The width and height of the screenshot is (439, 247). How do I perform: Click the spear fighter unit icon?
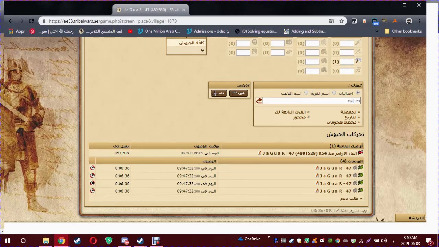point(358,43)
